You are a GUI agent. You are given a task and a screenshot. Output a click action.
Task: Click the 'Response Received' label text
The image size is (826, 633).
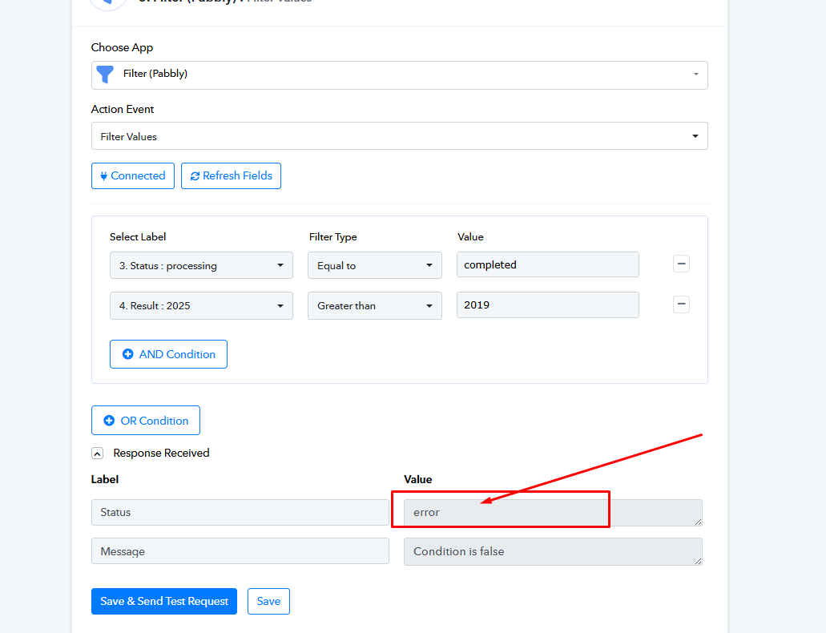161,454
